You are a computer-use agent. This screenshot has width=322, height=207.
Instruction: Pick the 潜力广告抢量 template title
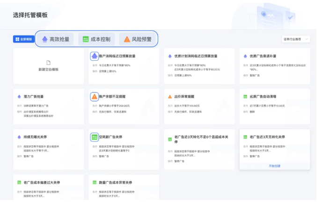tap(34, 97)
